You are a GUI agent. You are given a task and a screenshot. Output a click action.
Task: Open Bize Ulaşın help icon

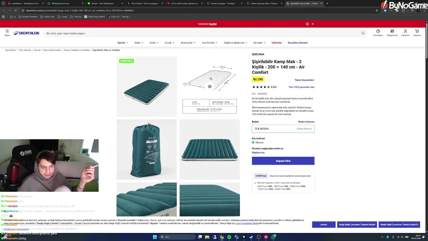(378, 31)
